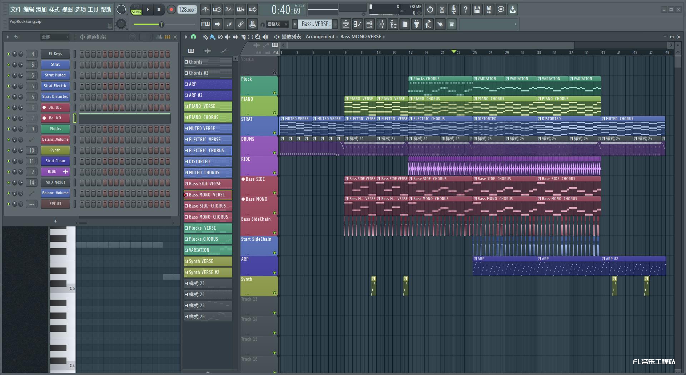Open the piano roll from toolbar
Screen dimensions: 686x375
[x=358, y=24]
